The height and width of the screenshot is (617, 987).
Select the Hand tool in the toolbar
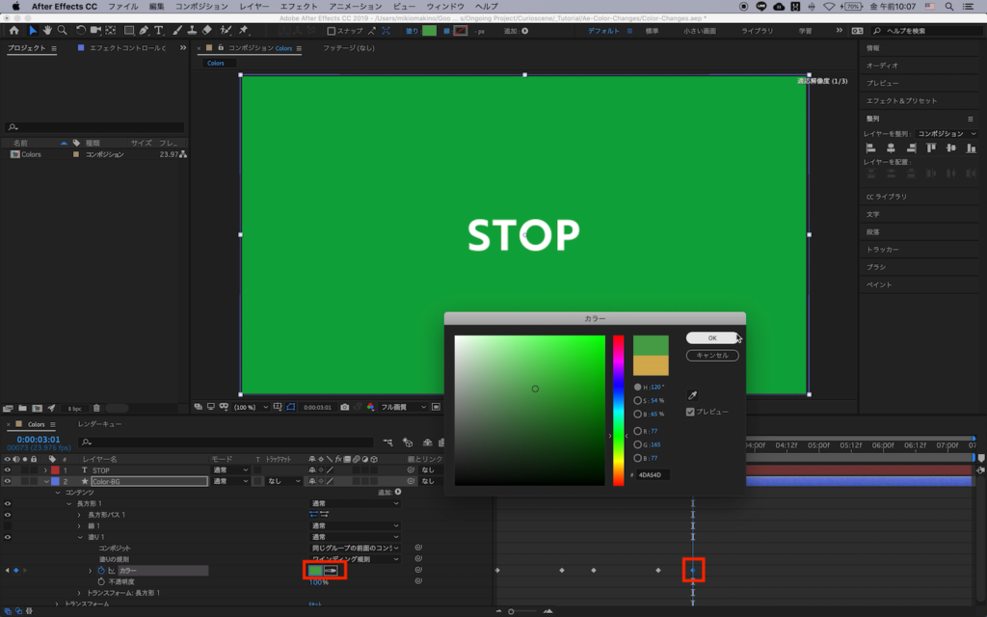48,31
